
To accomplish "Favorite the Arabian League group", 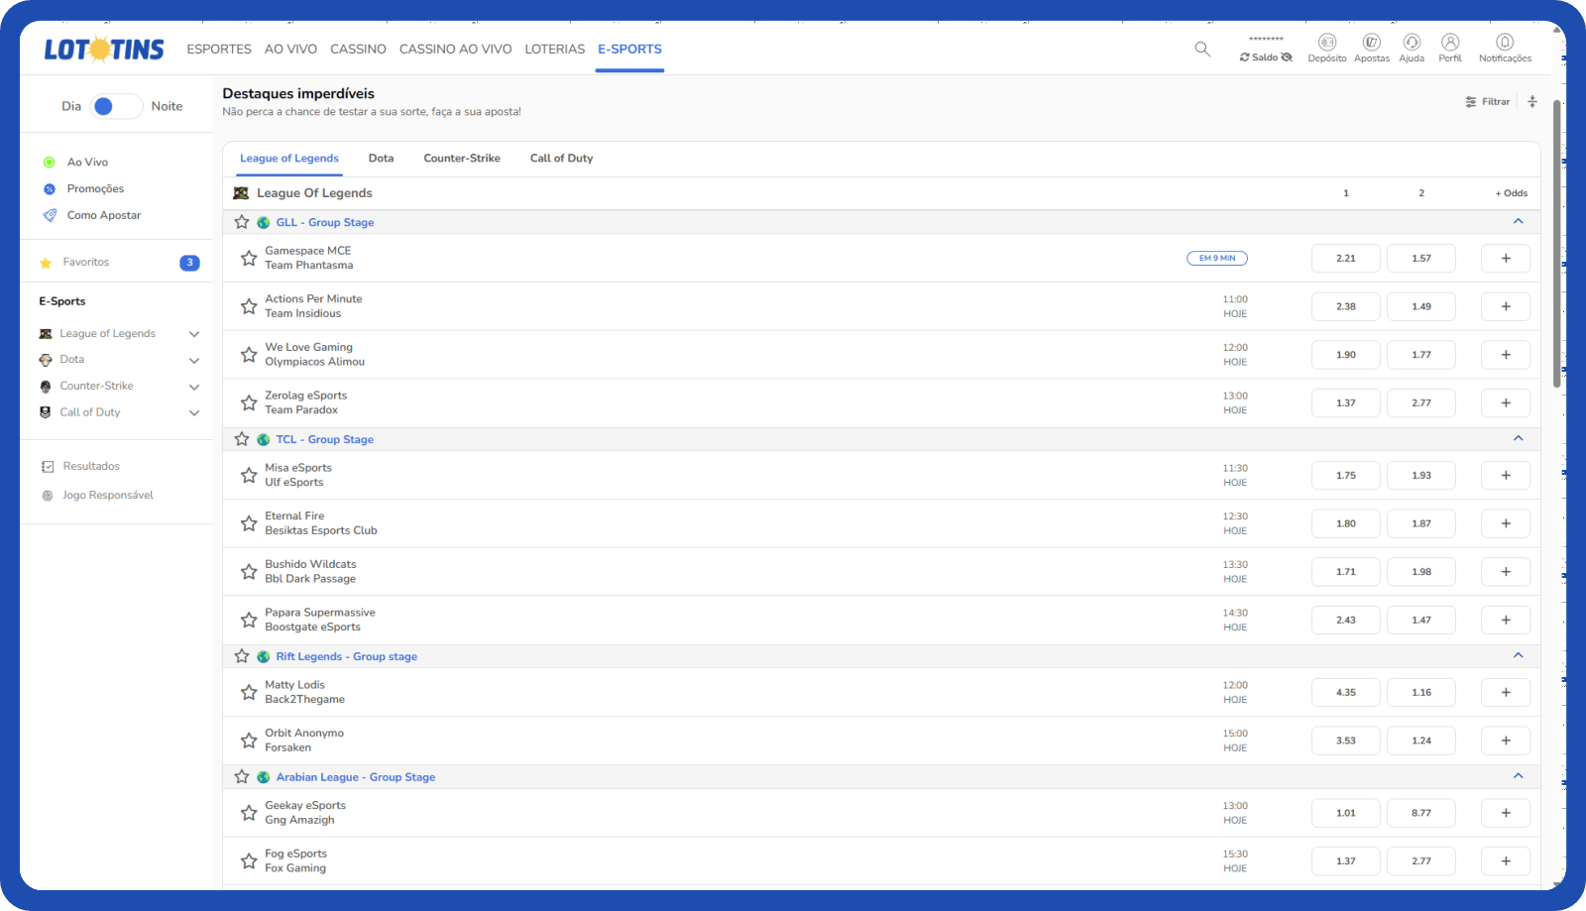I will pos(242,777).
